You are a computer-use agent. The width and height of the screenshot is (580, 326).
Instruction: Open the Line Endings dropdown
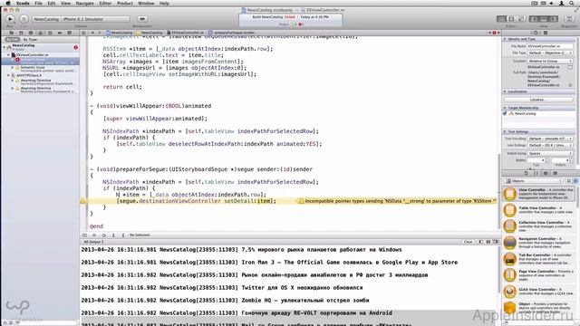tap(550, 145)
